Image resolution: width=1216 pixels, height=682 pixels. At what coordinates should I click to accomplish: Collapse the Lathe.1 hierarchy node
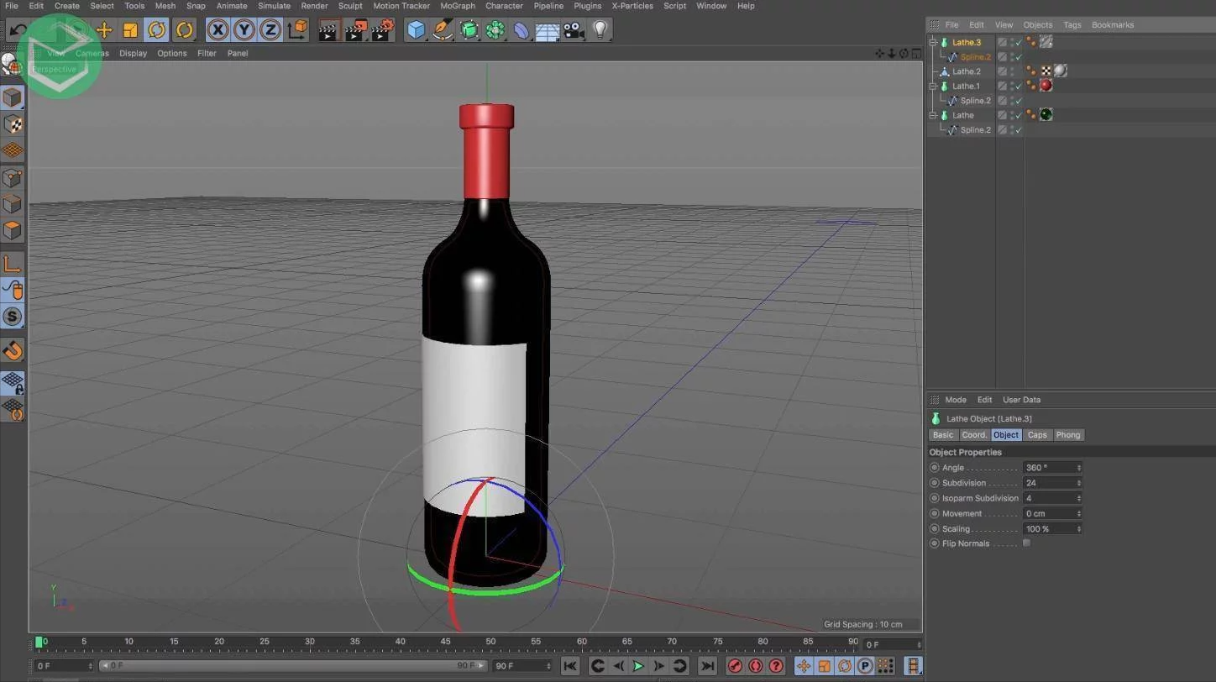[x=933, y=86]
